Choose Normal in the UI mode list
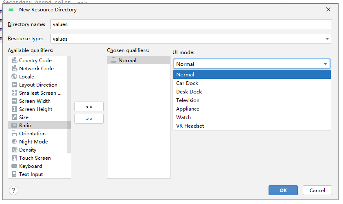Image resolution: width=343 pixels, height=204 pixels. [x=252, y=74]
